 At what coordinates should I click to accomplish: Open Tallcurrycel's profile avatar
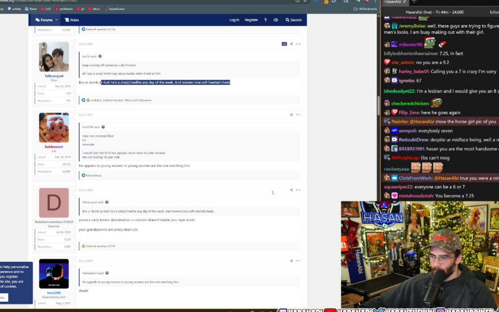(54, 57)
